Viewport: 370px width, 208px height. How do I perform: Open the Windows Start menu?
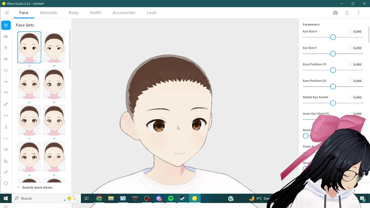click(x=5, y=198)
